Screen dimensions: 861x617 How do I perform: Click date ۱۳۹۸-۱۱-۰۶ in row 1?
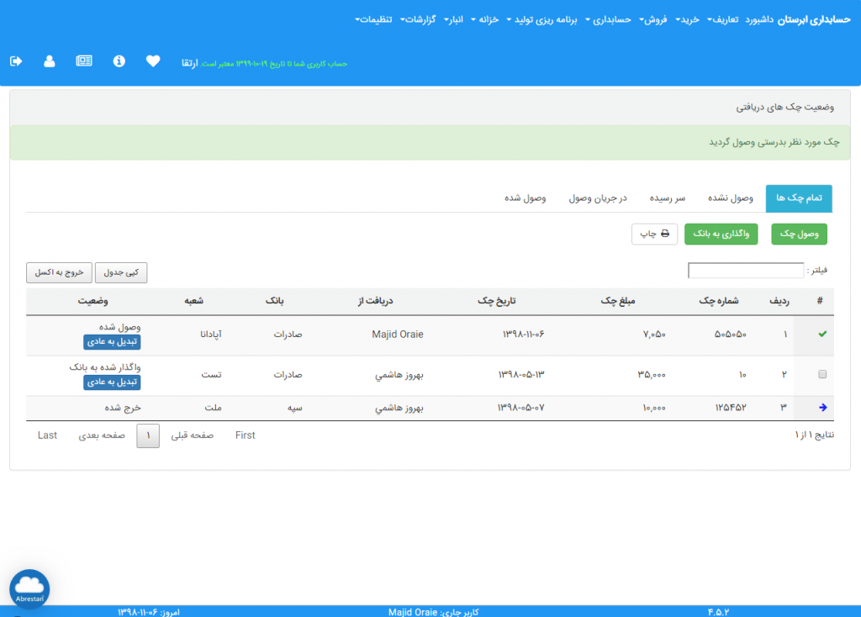tap(523, 335)
